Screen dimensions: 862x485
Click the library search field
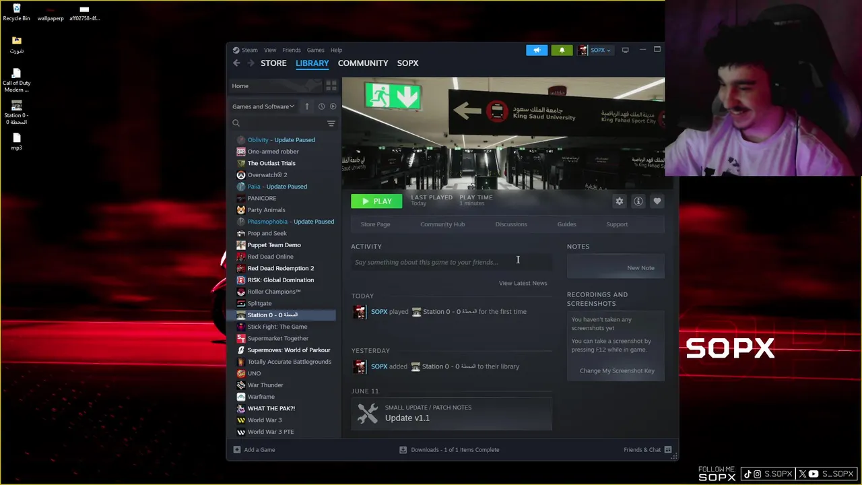(277, 123)
